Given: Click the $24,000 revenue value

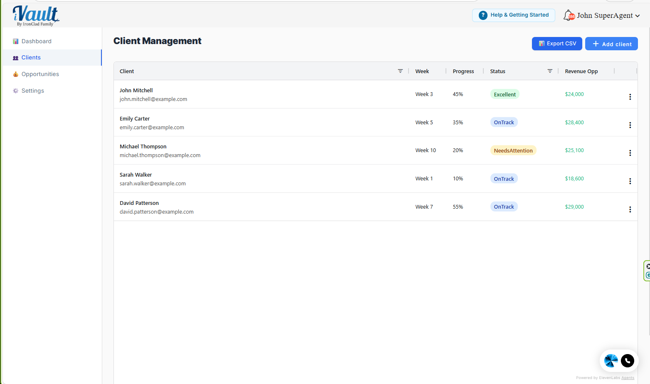Looking at the screenshot, I should [574, 94].
